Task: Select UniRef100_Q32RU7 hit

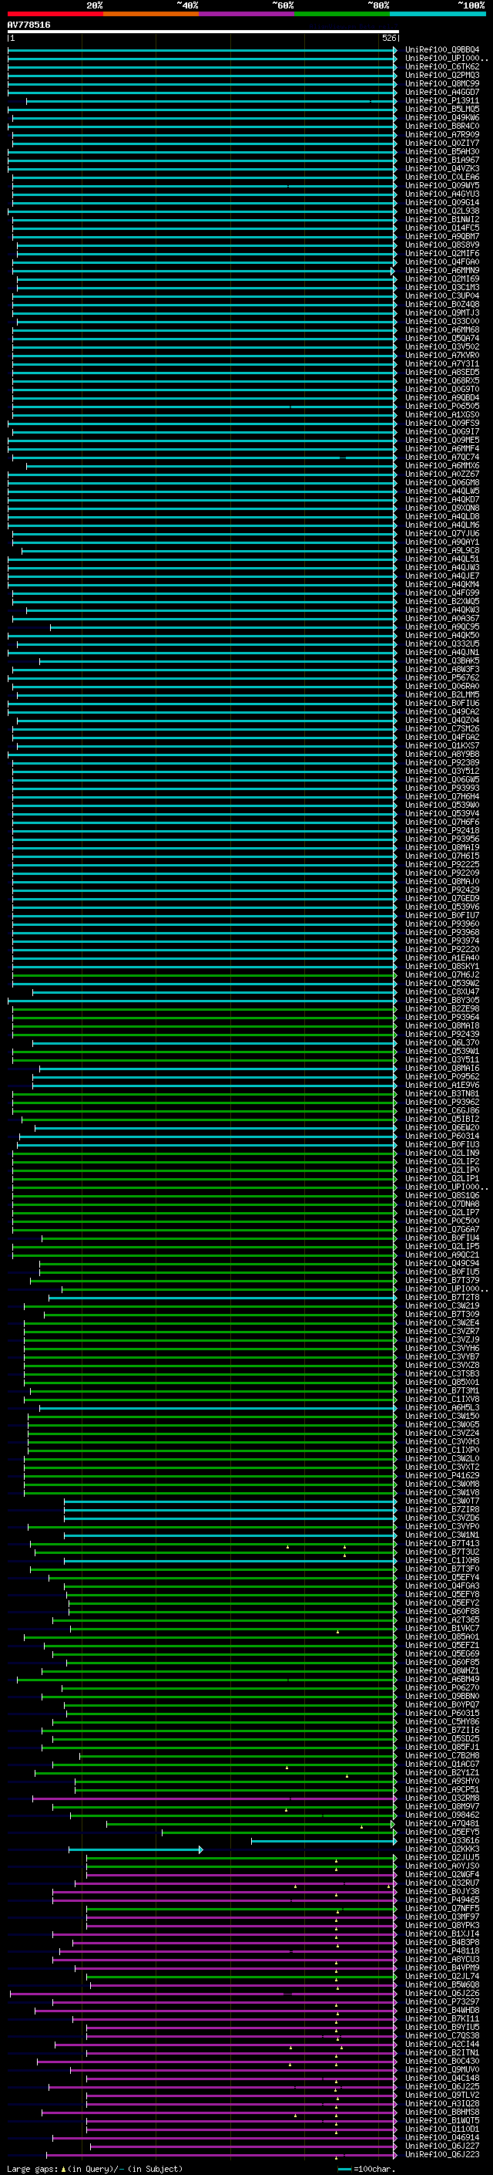Action: 442,1883
